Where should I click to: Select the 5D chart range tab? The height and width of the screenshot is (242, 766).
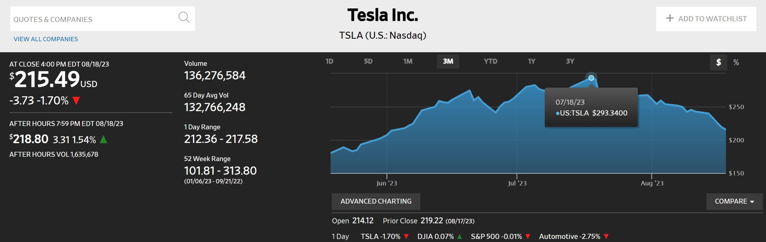368,62
